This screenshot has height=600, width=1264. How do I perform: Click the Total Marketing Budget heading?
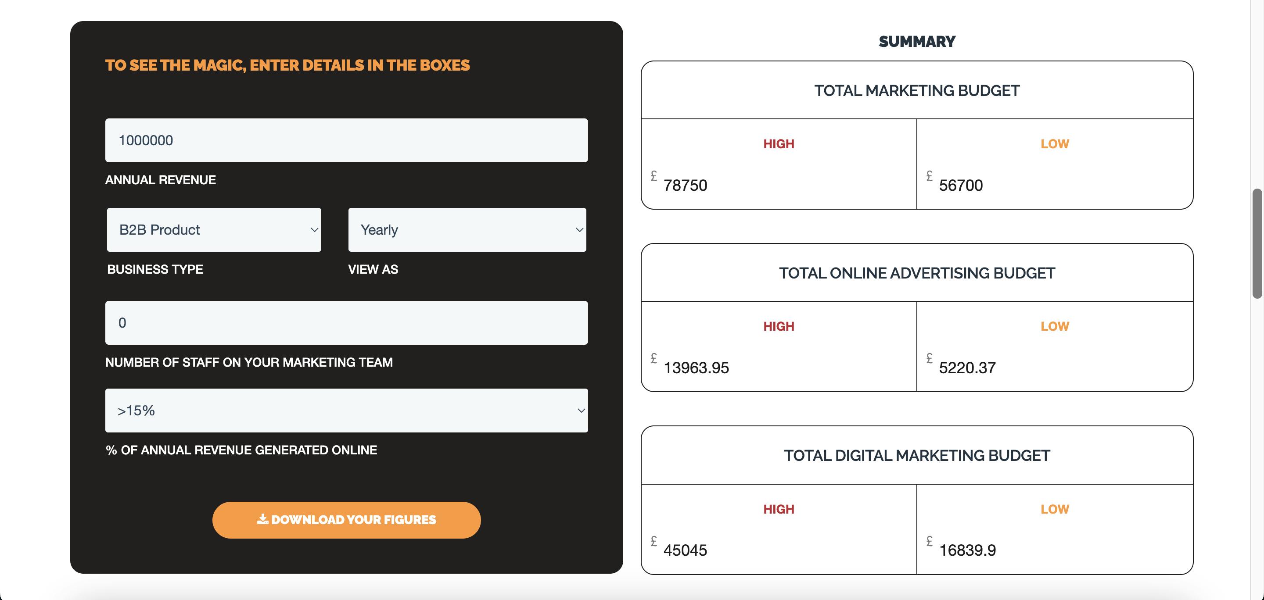(x=916, y=91)
